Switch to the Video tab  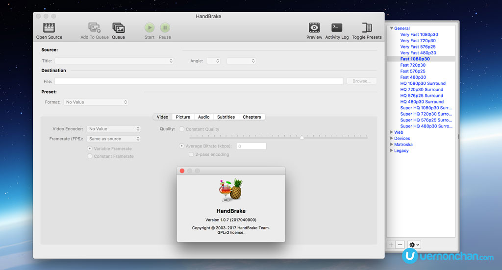162,117
